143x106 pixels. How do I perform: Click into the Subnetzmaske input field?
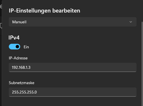(x=73, y=92)
